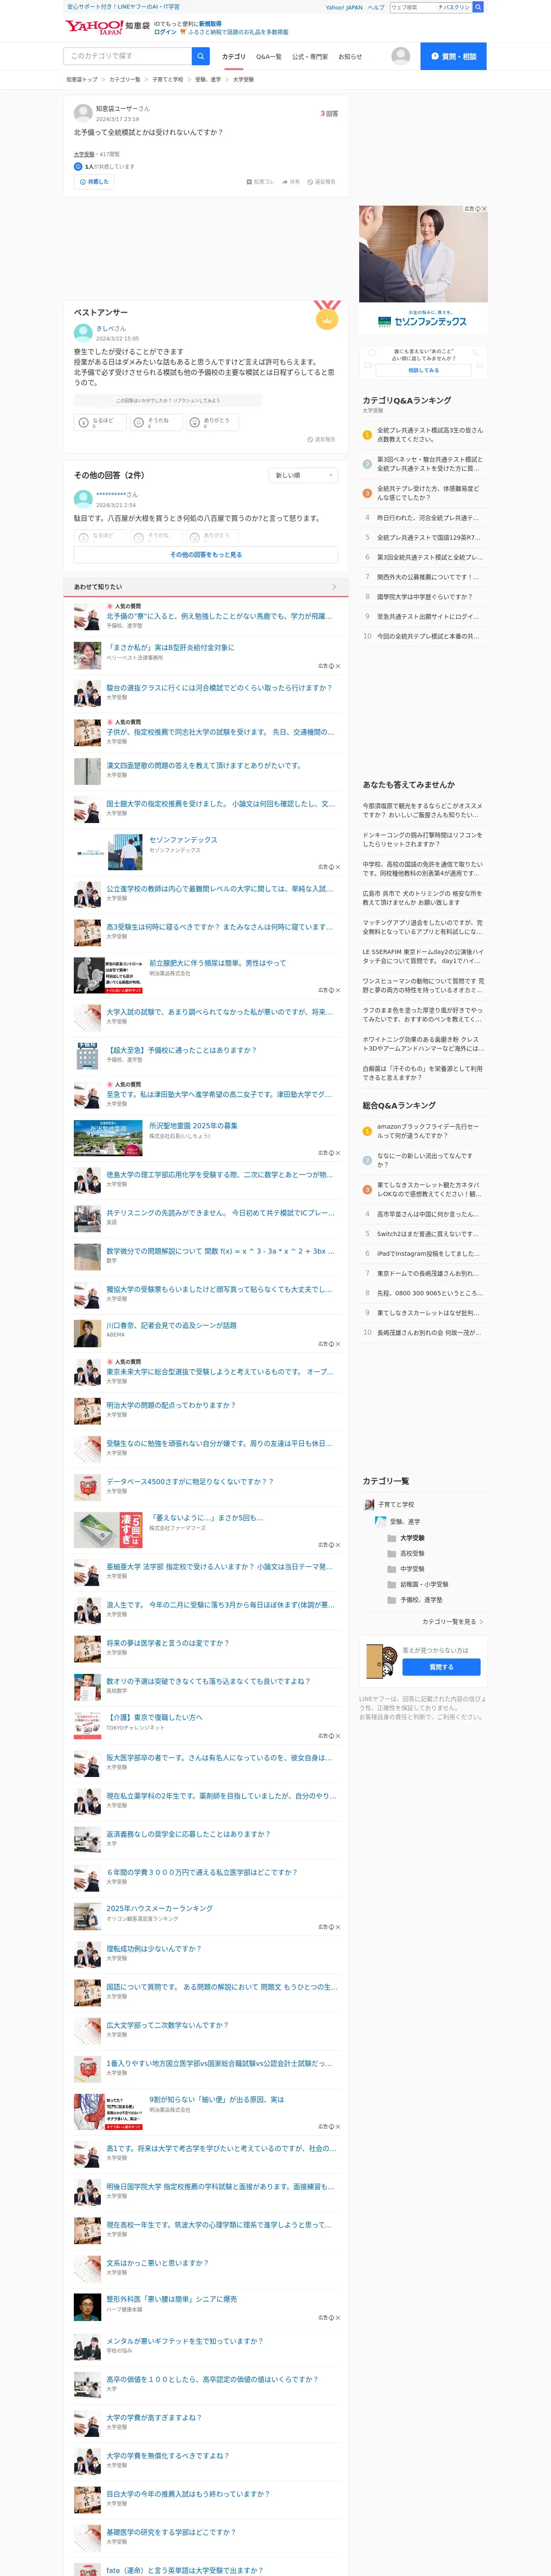Click the 共感した button under the question
The image size is (551, 2576).
coord(93,182)
